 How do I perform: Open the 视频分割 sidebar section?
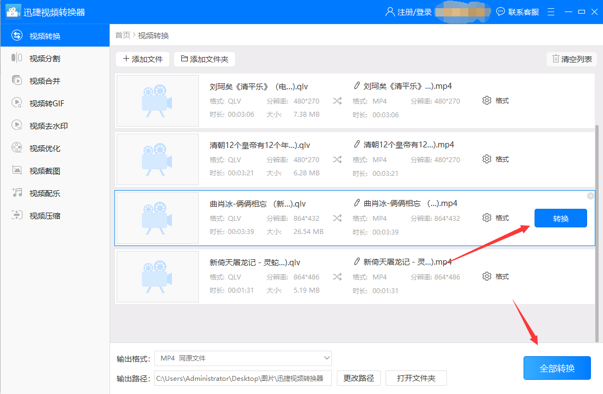[55, 59]
